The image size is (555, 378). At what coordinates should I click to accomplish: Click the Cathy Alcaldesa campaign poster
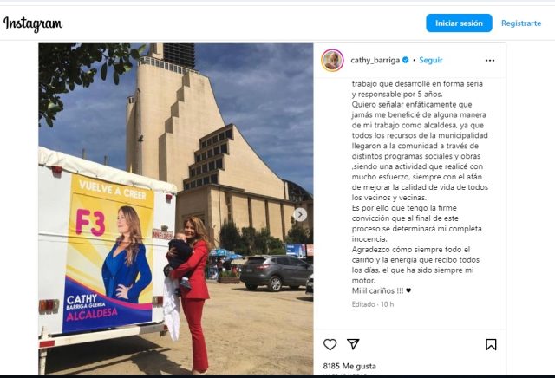[108, 253]
